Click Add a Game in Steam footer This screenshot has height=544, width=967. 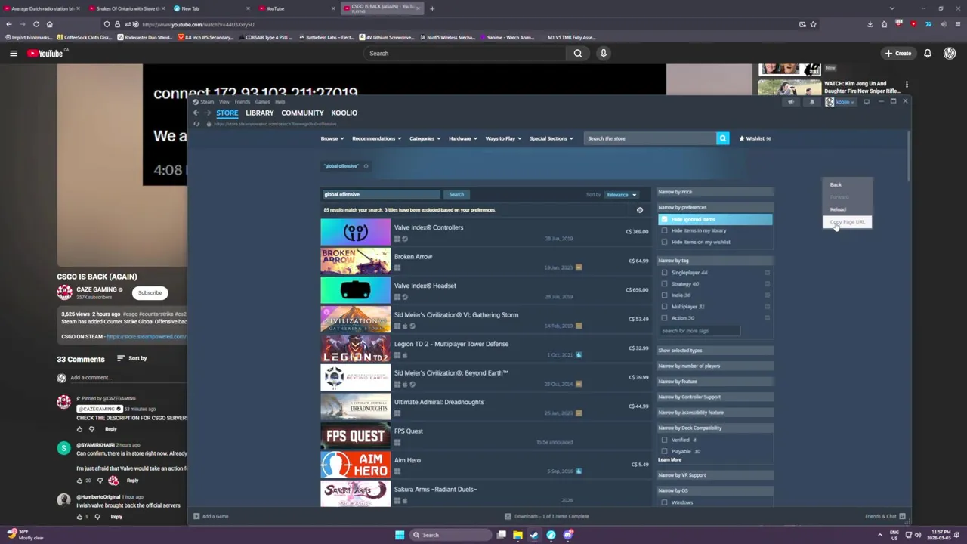[211, 516]
